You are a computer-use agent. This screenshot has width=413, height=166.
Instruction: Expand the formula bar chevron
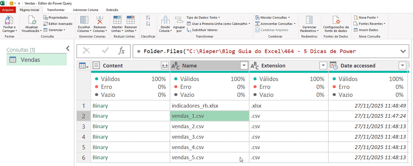403,51
